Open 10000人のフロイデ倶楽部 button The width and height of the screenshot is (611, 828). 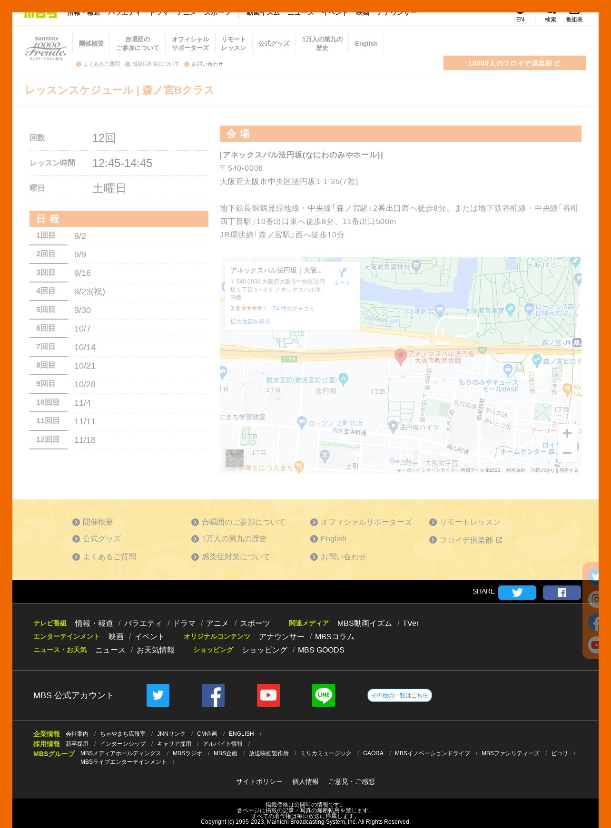point(515,63)
